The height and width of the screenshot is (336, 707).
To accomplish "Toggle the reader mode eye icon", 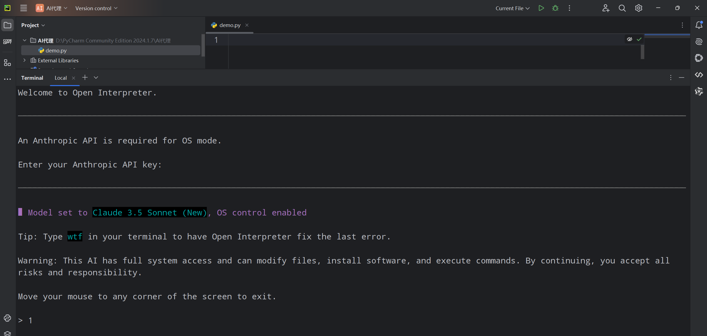I will (x=630, y=39).
